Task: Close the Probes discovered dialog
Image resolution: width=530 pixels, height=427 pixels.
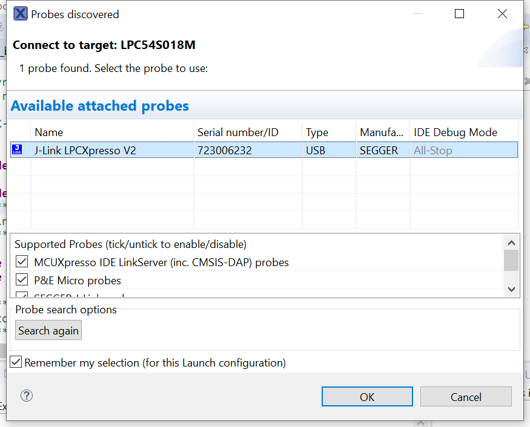Action: tap(502, 14)
